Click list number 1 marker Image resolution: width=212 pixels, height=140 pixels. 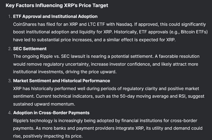click(x=10, y=17)
